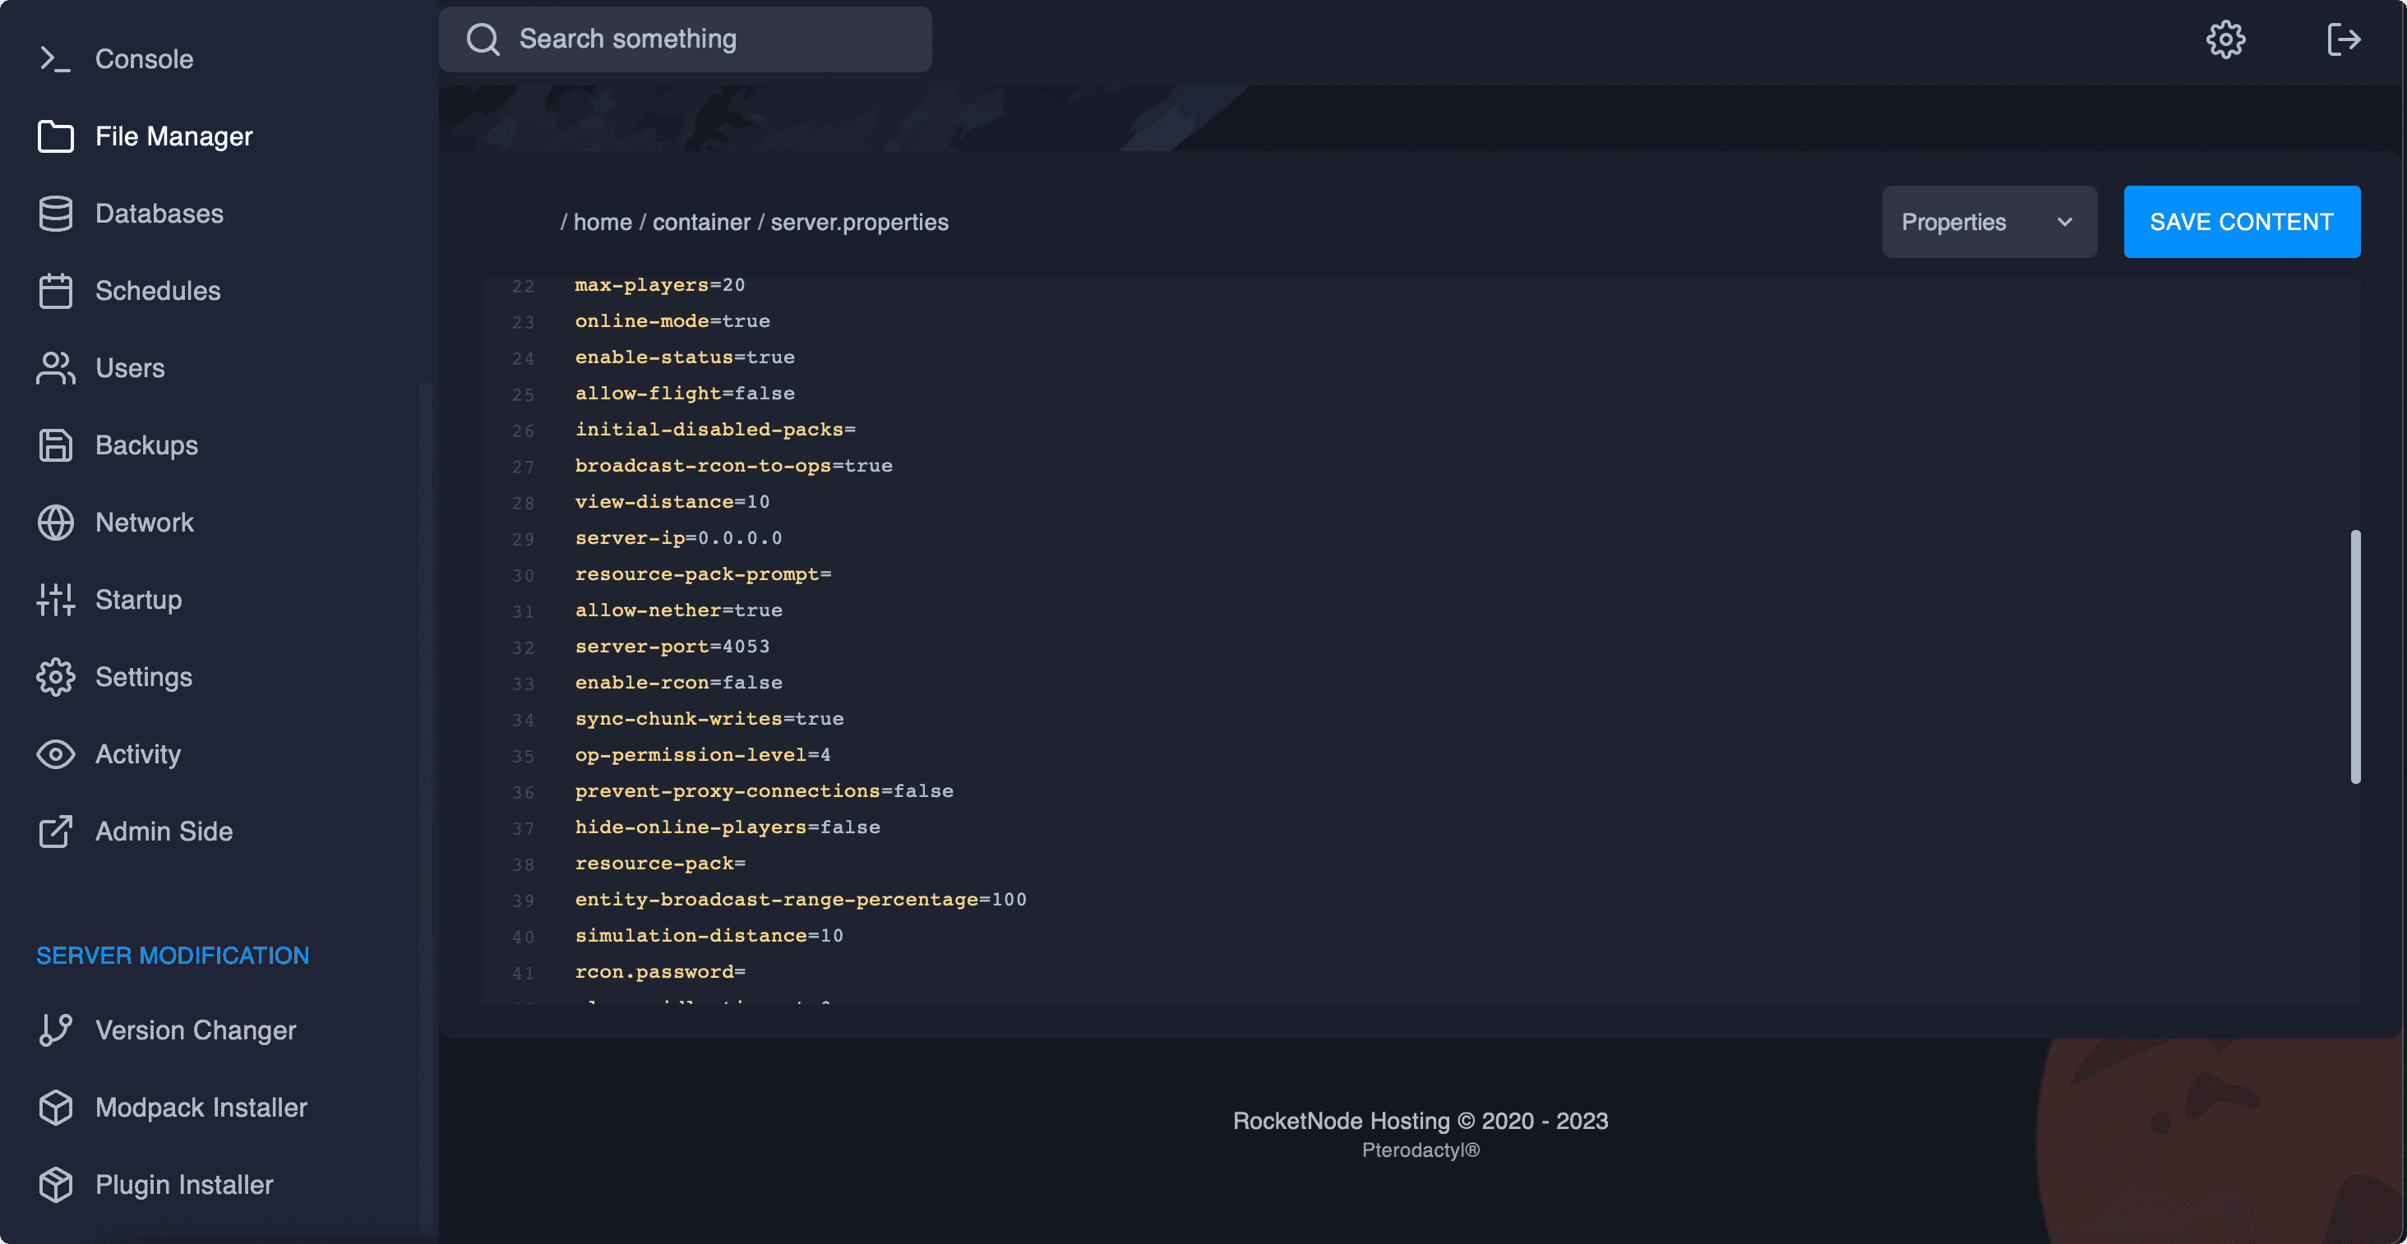Open the top-right gear settings icon

click(x=2225, y=39)
